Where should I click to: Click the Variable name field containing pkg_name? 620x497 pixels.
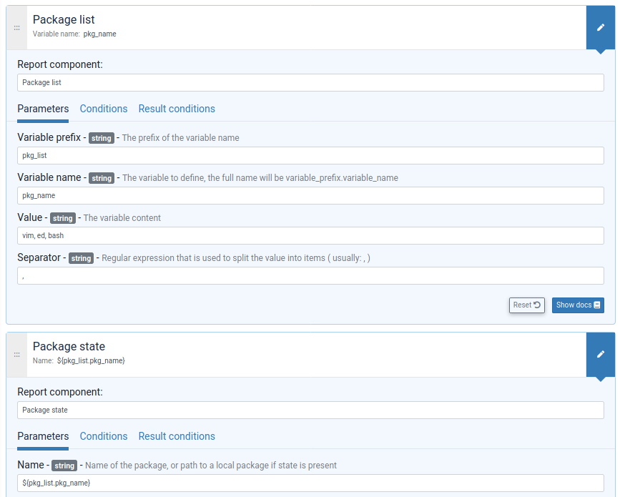(310, 195)
